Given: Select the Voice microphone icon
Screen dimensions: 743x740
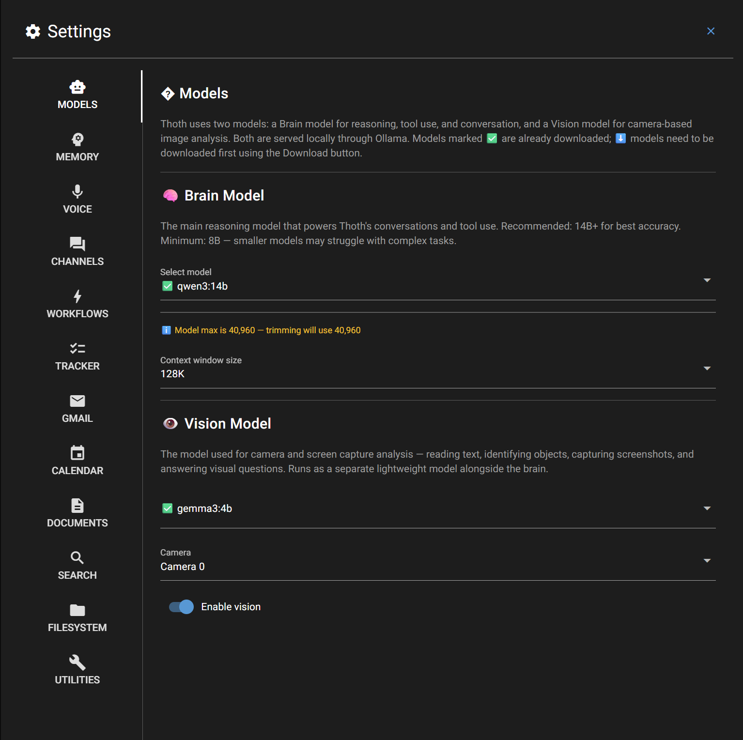Looking at the screenshot, I should click(x=77, y=192).
